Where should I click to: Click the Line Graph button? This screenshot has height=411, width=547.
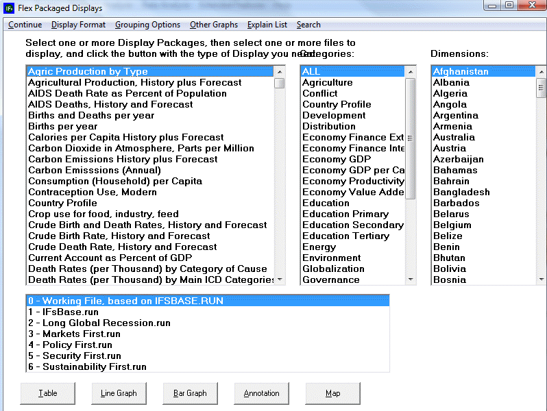(119, 393)
